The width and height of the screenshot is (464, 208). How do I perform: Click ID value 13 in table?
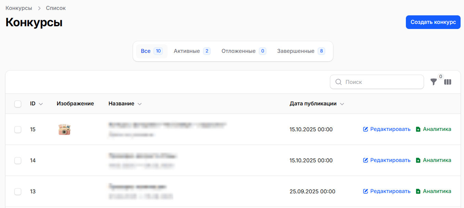coord(33,192)
